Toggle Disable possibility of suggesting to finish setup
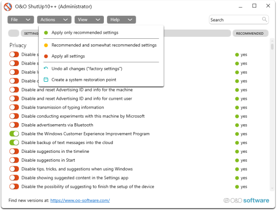This screenshot has height=211, width=277. point(14,187)
